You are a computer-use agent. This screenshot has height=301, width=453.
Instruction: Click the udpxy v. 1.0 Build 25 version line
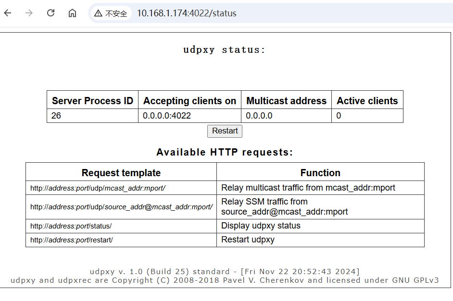click(x=225, y=272)
